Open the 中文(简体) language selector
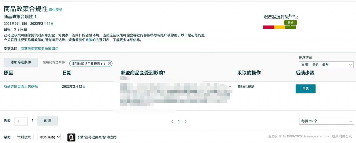 (49, 137)
